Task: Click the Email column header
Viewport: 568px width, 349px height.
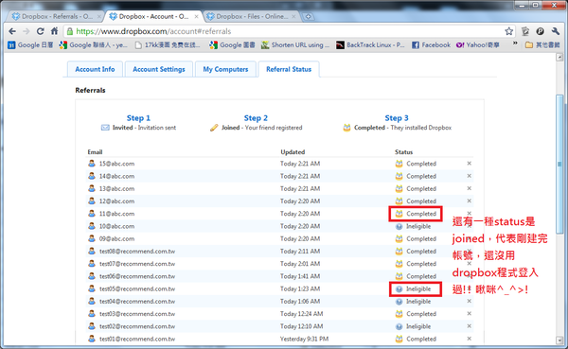Action: pos(95,152)
